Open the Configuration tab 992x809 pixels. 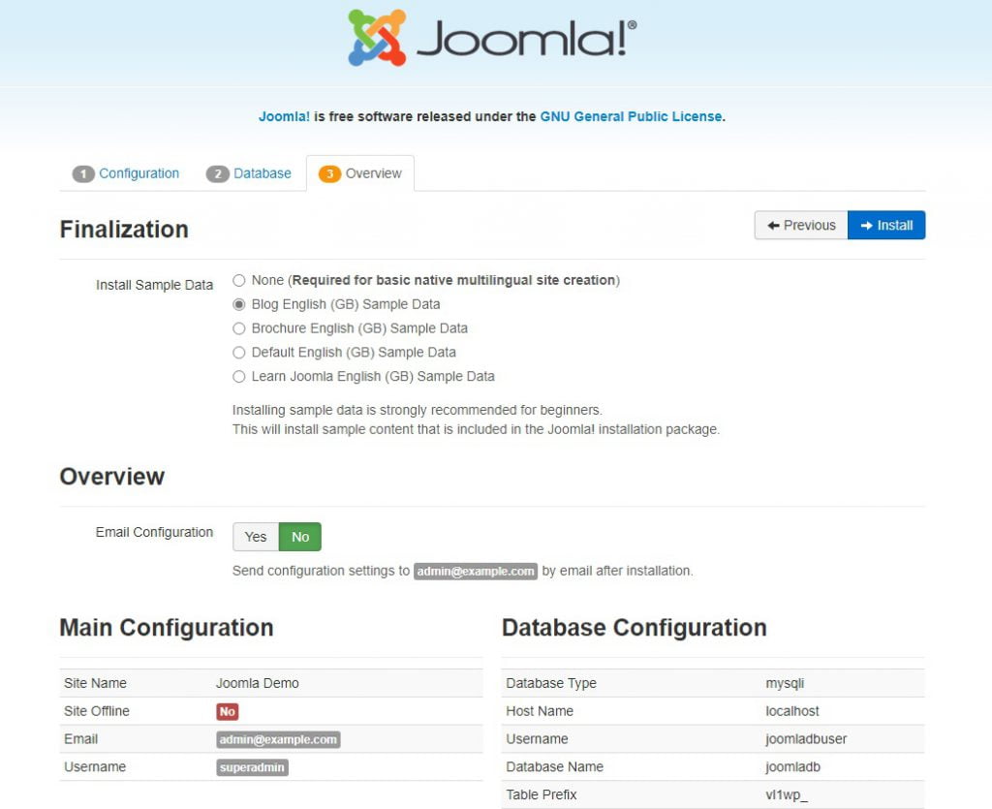pyautogui.click(x=126, y=173)
